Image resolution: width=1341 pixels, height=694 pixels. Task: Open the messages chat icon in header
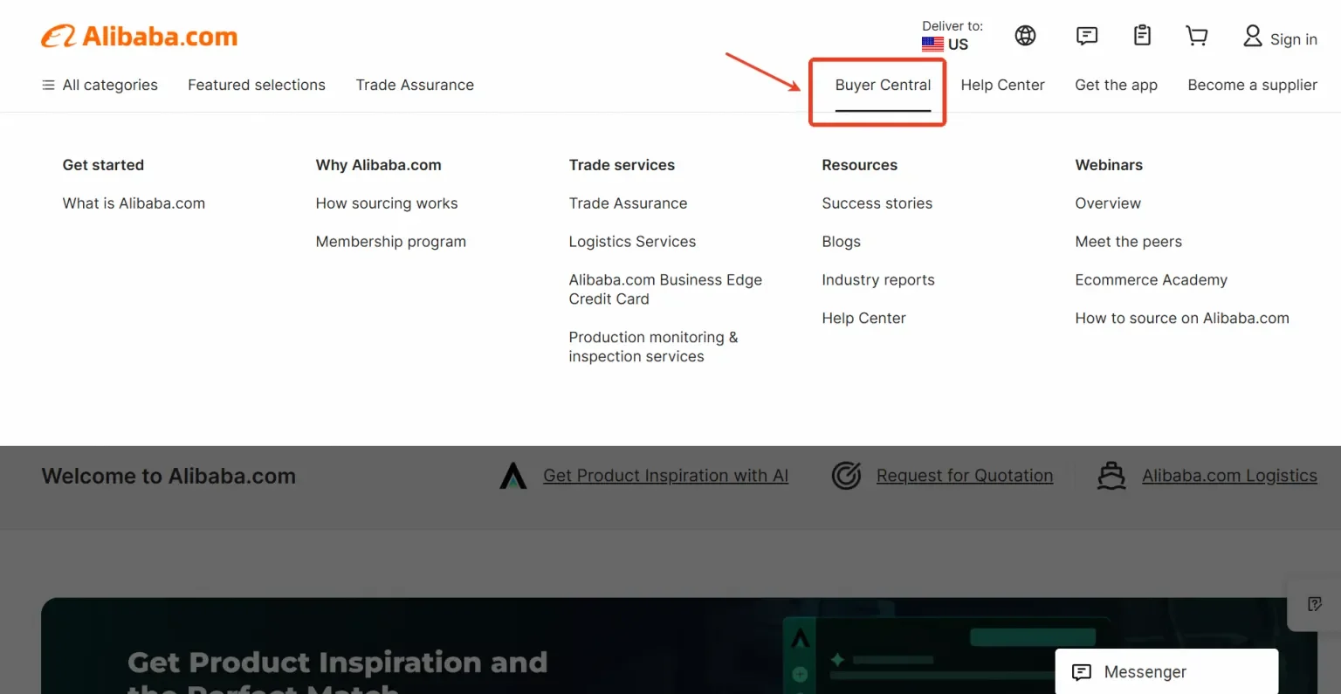[1086, 36]
